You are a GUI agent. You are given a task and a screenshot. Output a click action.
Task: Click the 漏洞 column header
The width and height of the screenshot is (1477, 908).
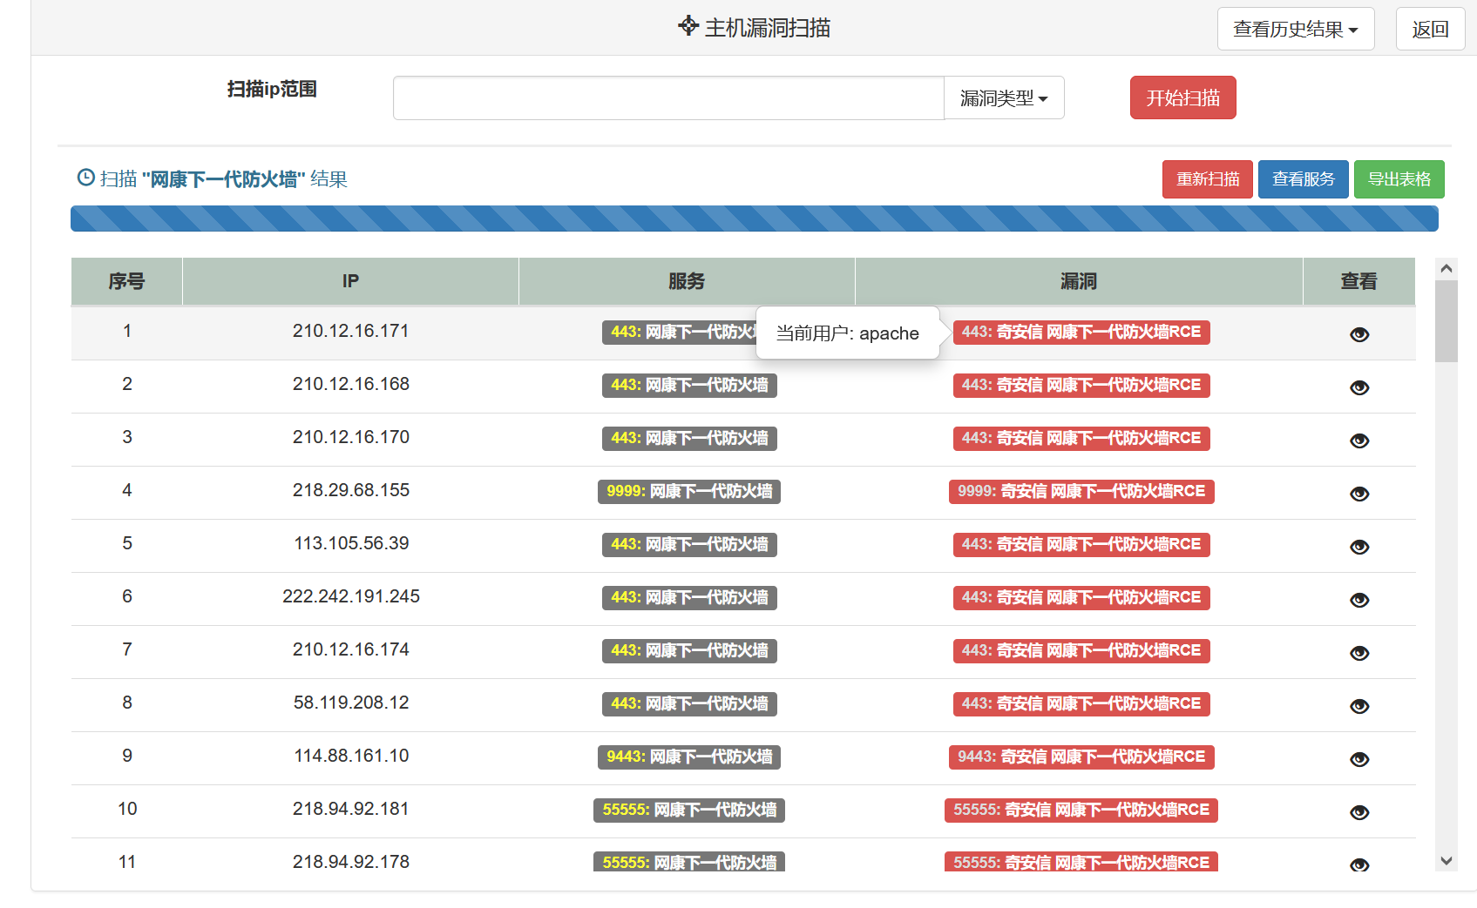1079,281
